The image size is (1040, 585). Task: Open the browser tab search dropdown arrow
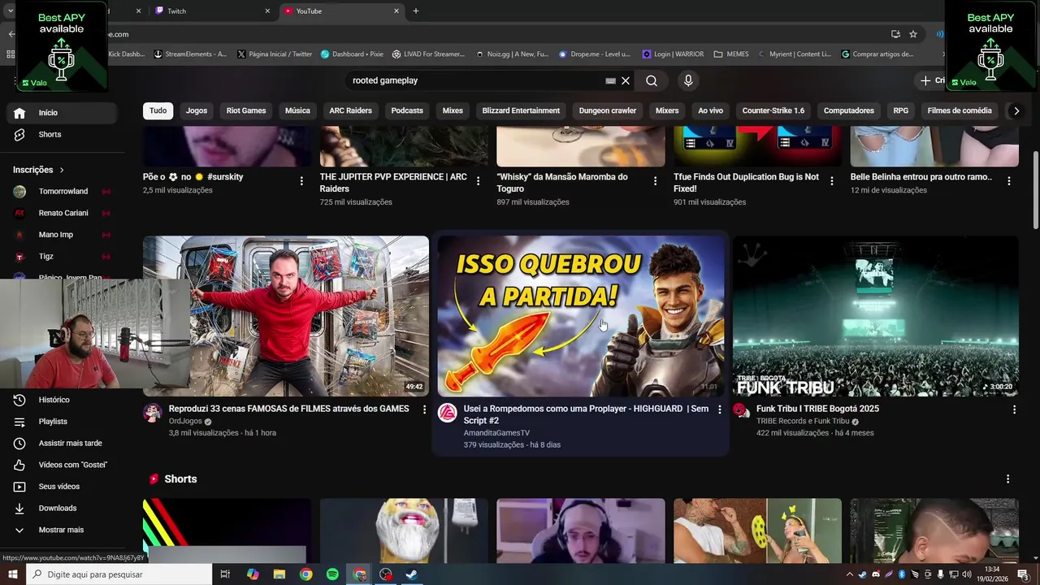(11, 11)
